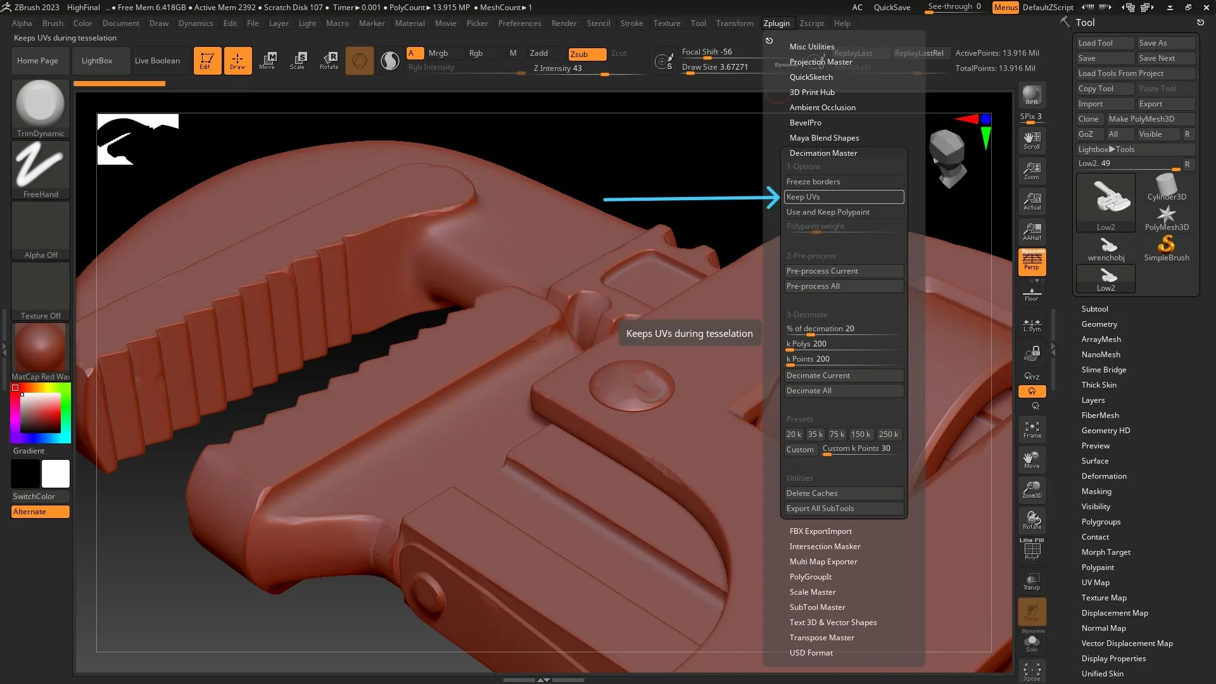Screen dimensions: 1216x684
Task: Click the QuickSave button
Action: coord(892,8)
